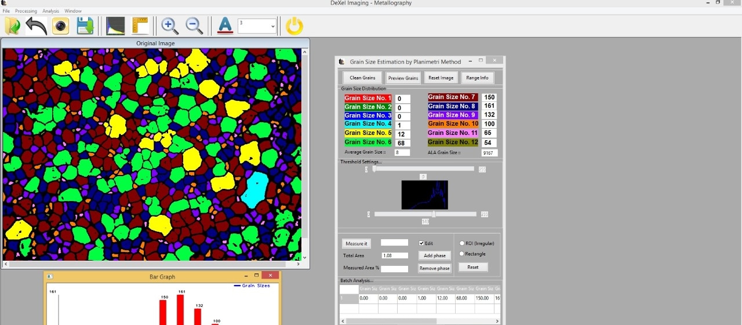
Task: Click the lower threshold slider handle at 149
Action: point(434,214)
